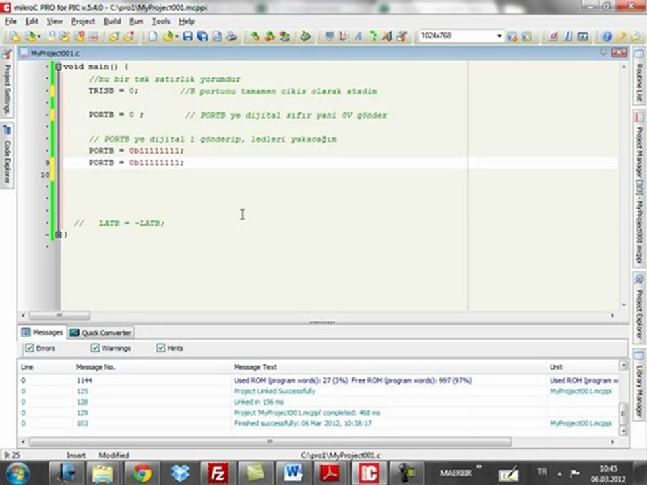Open the 1024x768 layout dropdown

pos(499,36)
